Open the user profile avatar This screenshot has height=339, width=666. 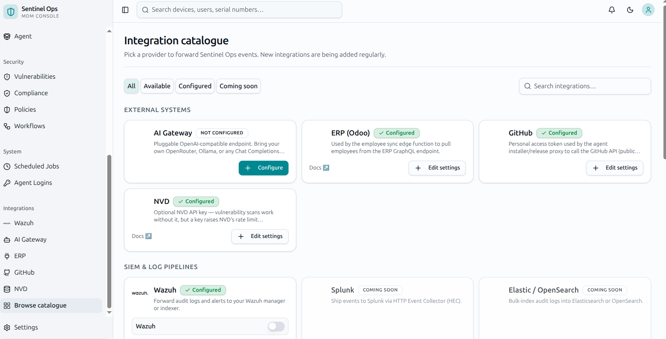point(648,10)
